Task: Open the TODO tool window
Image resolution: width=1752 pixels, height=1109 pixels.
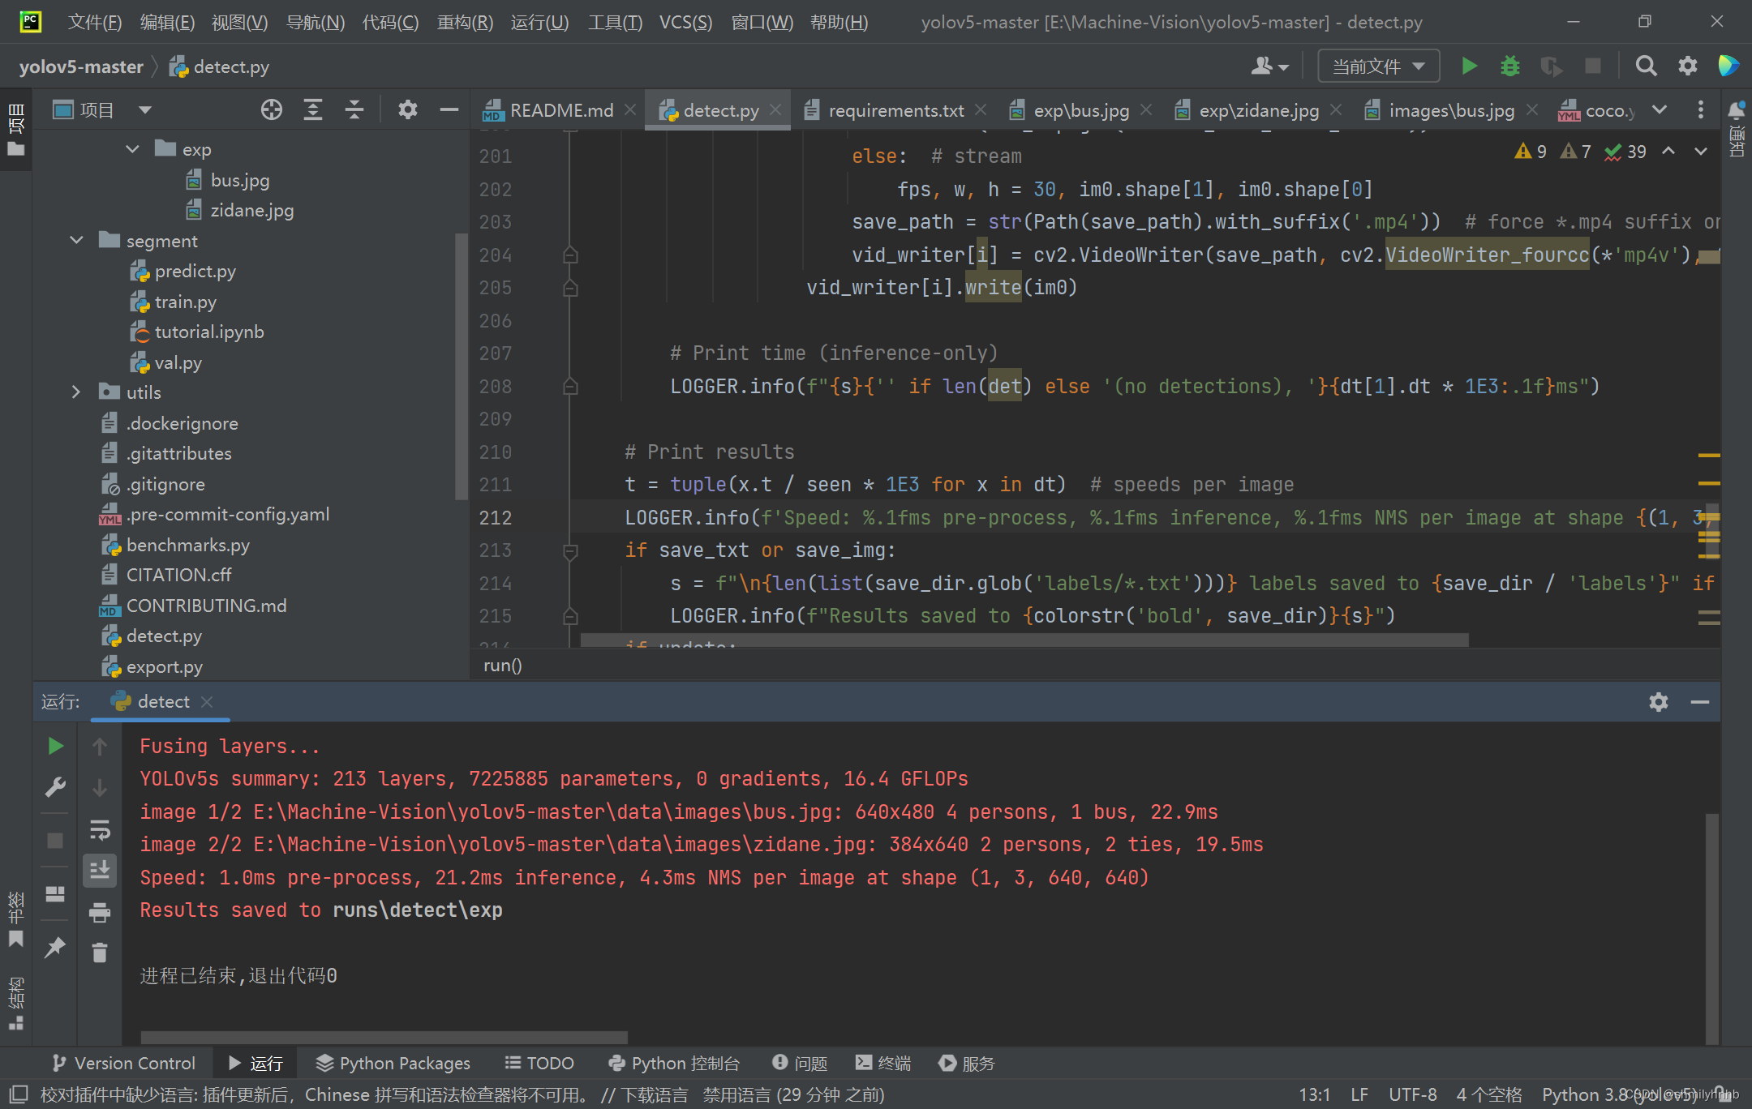Action: [539, 1063]
